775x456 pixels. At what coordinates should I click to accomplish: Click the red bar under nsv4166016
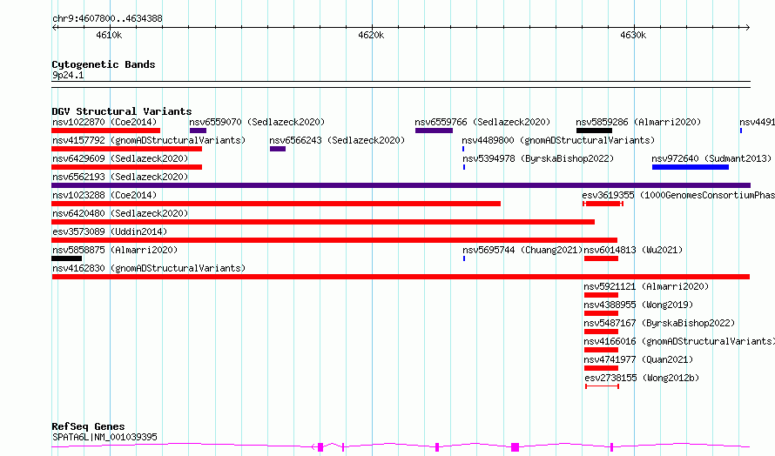601,350
